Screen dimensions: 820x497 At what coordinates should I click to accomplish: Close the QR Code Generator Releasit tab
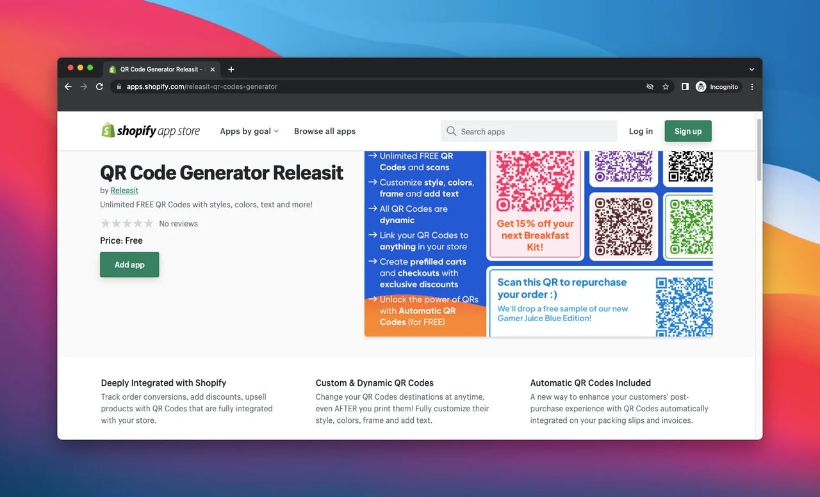click(212, 69)
